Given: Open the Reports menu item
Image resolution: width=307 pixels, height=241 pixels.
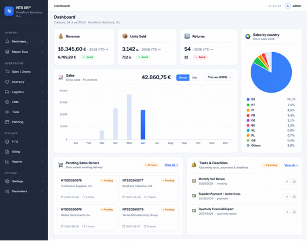Looking at the screenshot, I should (24, 162).
